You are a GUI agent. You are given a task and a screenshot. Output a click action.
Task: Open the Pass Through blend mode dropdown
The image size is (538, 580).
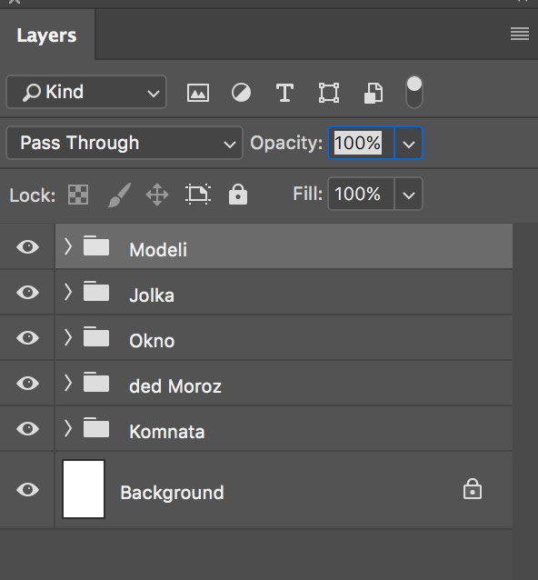point(125,143)
